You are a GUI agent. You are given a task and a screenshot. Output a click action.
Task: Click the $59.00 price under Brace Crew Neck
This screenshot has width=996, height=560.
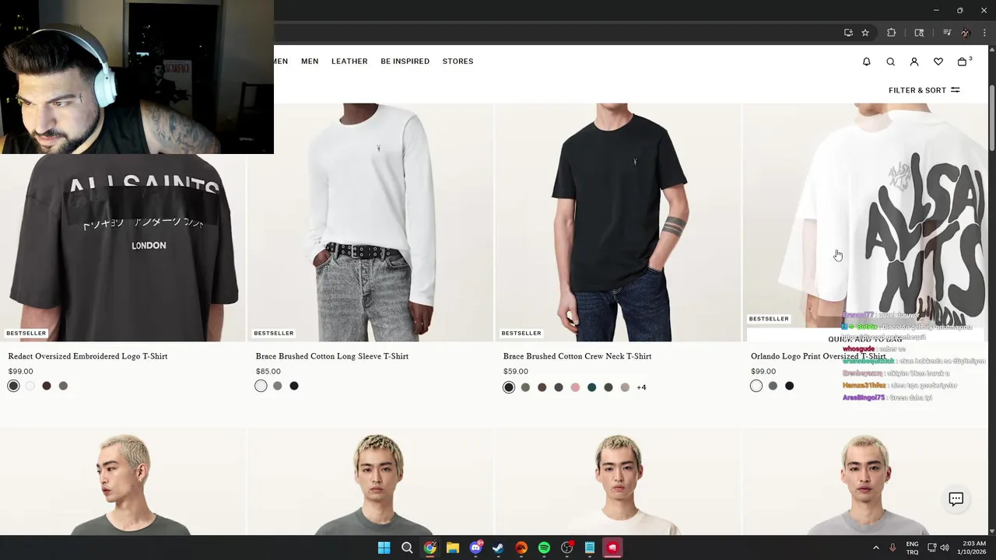515,372
